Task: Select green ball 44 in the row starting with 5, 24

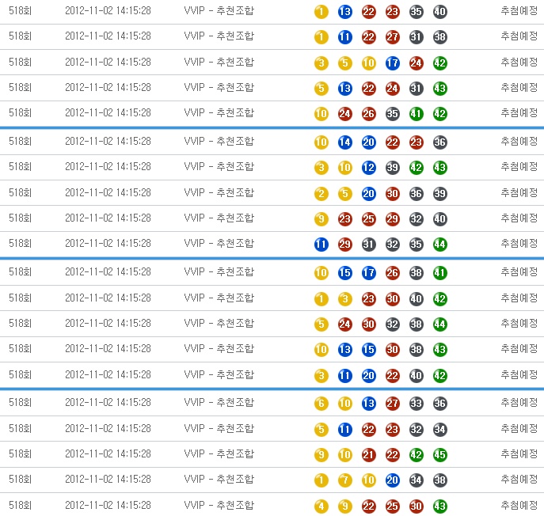Action: point(440,324)
